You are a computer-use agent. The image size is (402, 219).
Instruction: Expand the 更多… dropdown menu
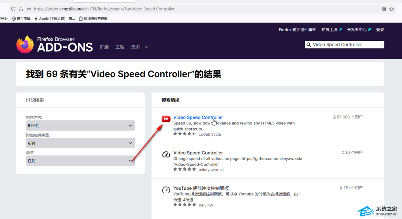click(139, 47)
